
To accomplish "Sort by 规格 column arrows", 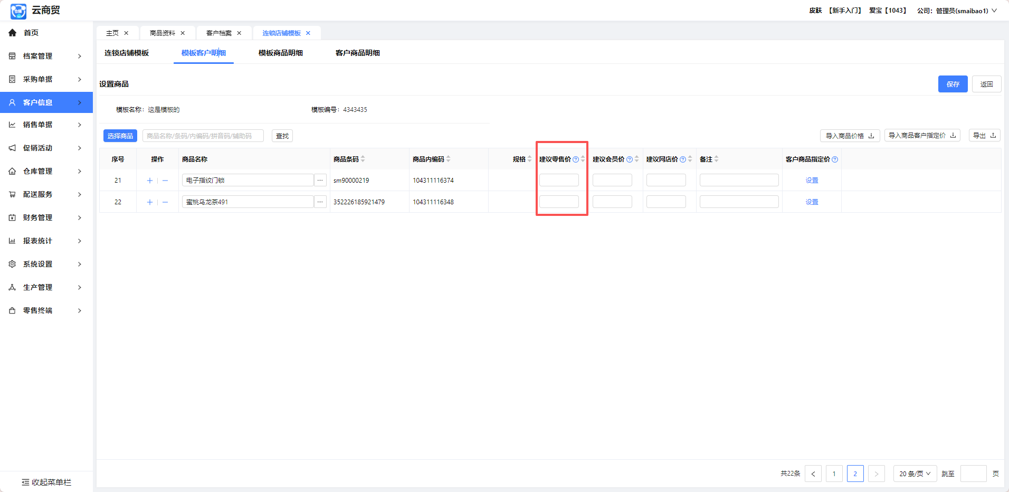I will click(x=530, y=159).
